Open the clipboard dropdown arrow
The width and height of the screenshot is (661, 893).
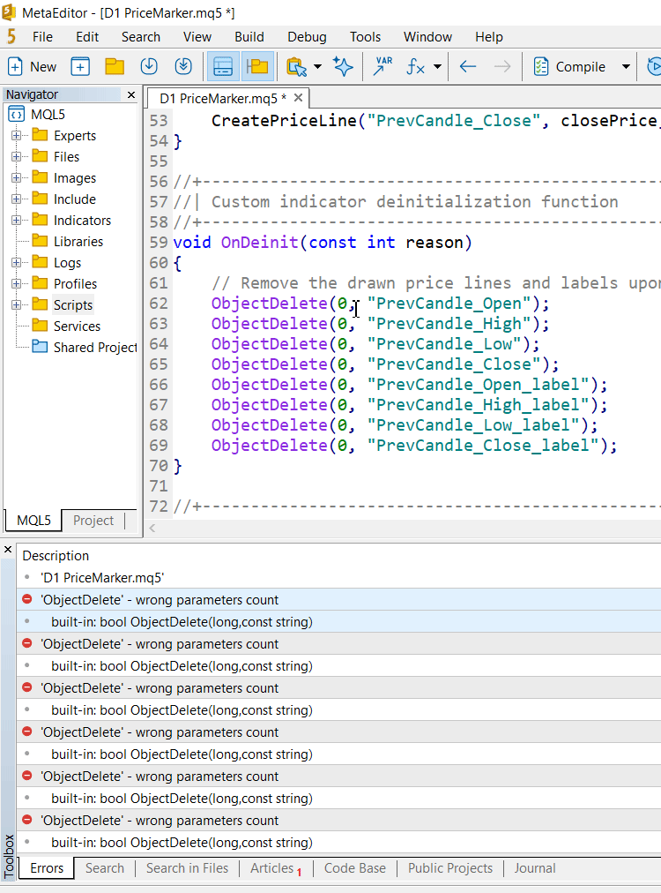coord(317,67)
